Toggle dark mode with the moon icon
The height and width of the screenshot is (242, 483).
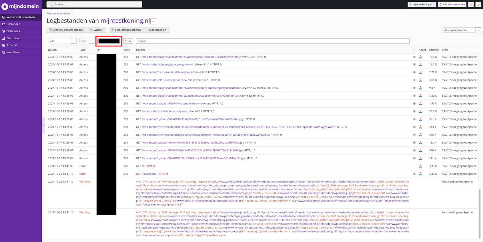478,4
